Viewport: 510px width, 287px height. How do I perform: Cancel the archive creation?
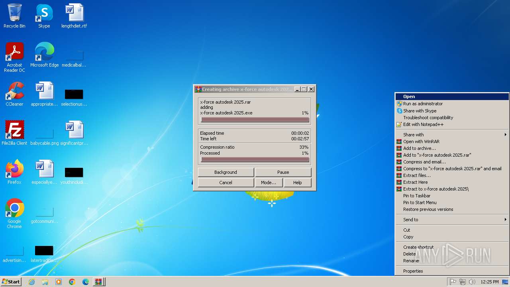pyautogui.click(x=226, y=183)
